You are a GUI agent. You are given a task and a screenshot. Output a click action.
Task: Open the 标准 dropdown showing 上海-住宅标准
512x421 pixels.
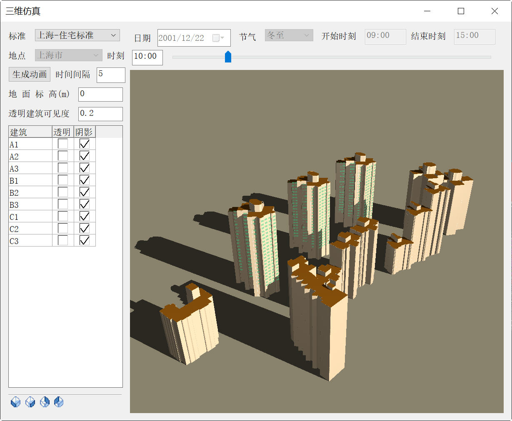coord(77,35)
